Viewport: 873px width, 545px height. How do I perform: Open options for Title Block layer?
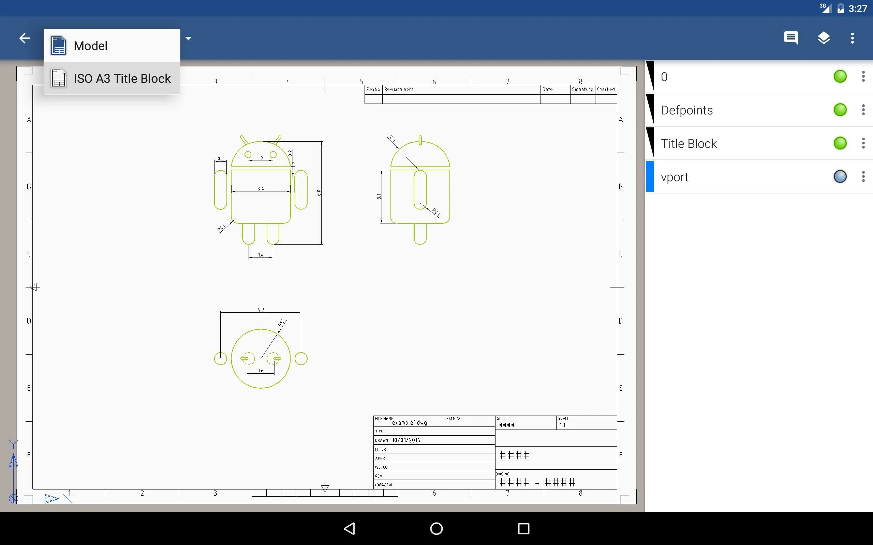point(863,143)
